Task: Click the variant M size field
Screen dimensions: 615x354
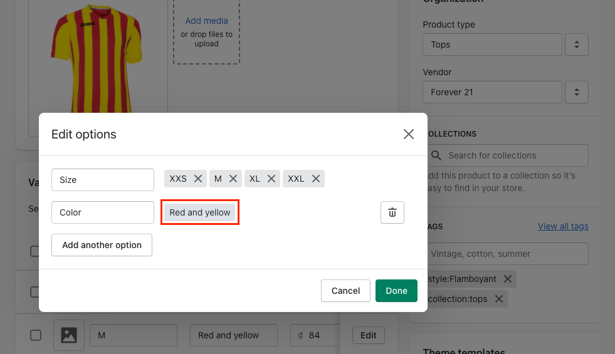Action: pos(134,335)
